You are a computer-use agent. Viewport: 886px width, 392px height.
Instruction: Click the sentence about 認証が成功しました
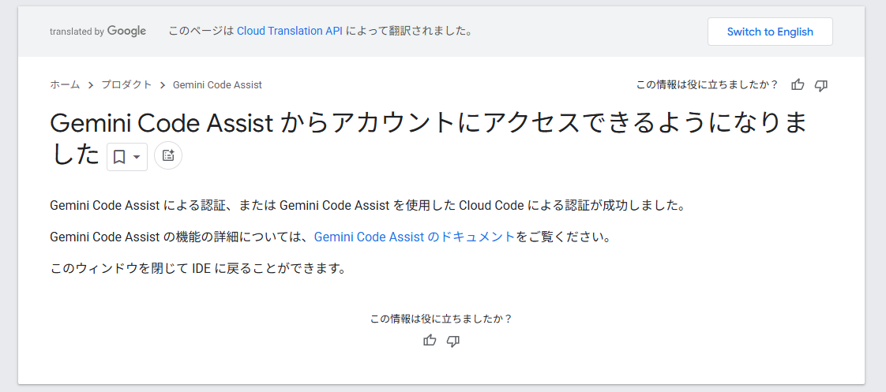[x=368, y=205]
